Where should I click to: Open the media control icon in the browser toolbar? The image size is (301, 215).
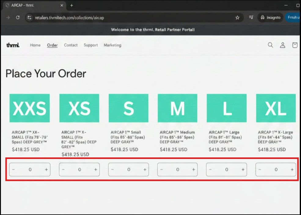point(251,17)
